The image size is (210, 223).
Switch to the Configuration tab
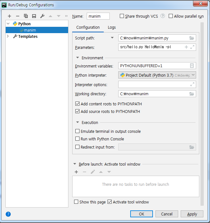[x=88, y=27]
